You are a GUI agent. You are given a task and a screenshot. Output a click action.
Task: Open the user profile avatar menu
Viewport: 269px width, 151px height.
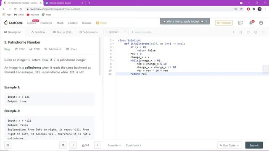pos(261,23)
